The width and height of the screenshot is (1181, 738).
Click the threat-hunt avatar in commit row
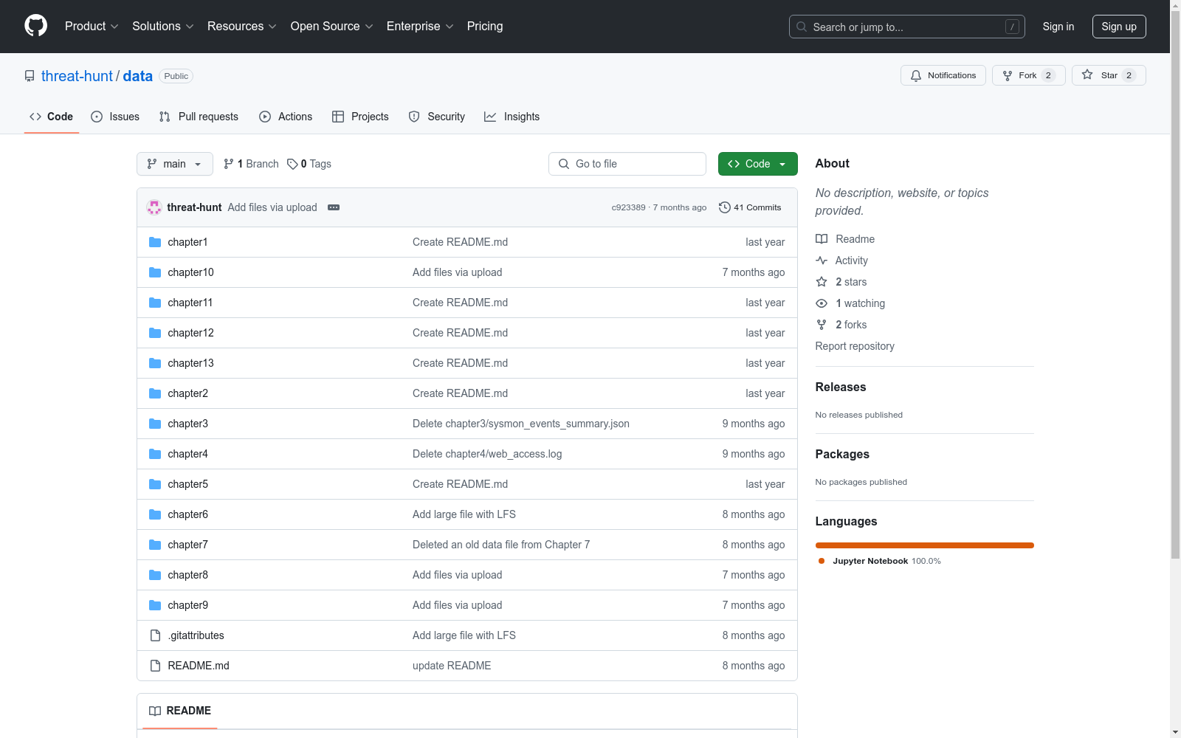(x=154, y=207)
